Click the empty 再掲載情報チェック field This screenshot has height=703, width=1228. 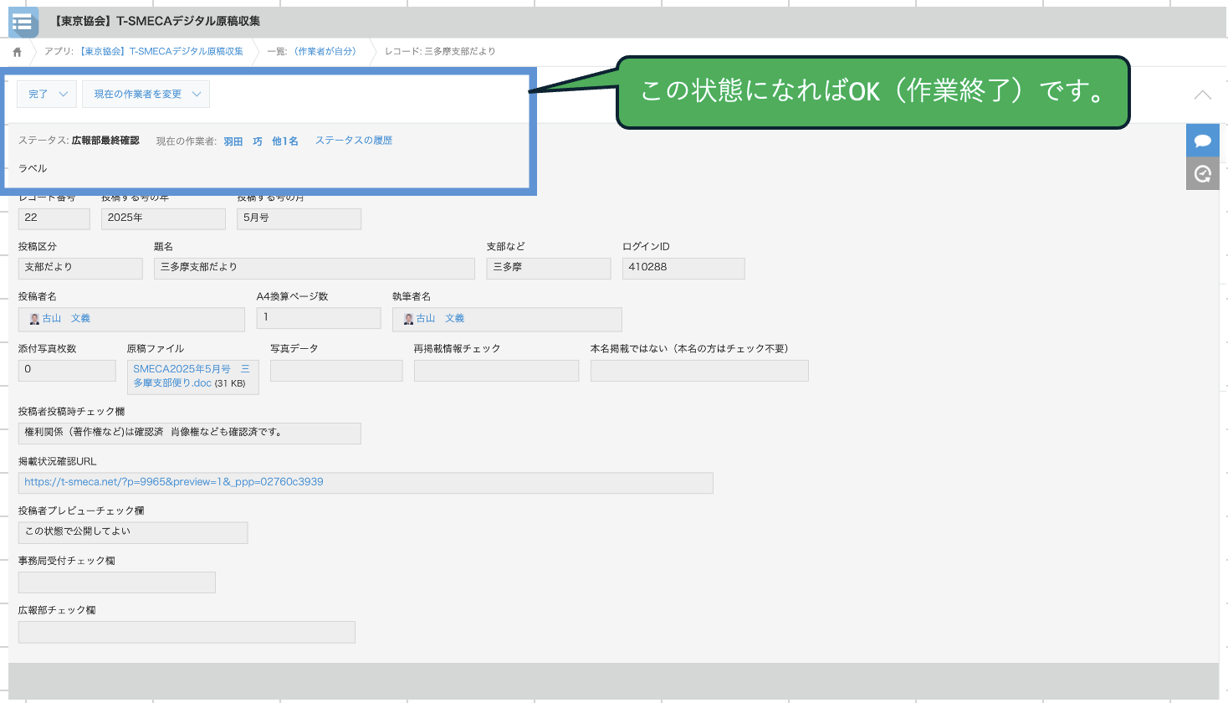496,371
